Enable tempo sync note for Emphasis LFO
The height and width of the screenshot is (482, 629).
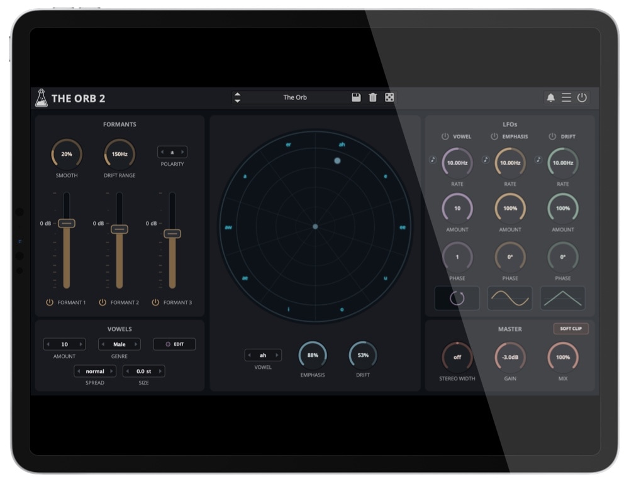coord(486,160)
